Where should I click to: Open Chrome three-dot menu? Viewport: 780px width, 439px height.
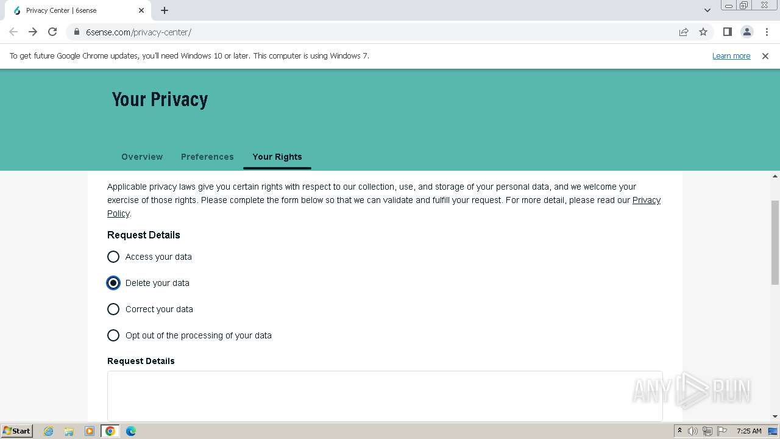click(x=766, y=32)
